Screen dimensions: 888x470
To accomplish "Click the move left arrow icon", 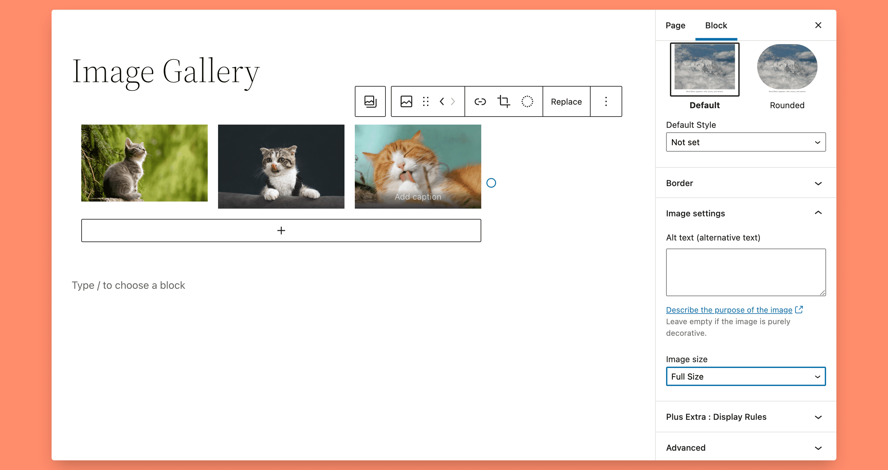I will (x=442, y=101).
